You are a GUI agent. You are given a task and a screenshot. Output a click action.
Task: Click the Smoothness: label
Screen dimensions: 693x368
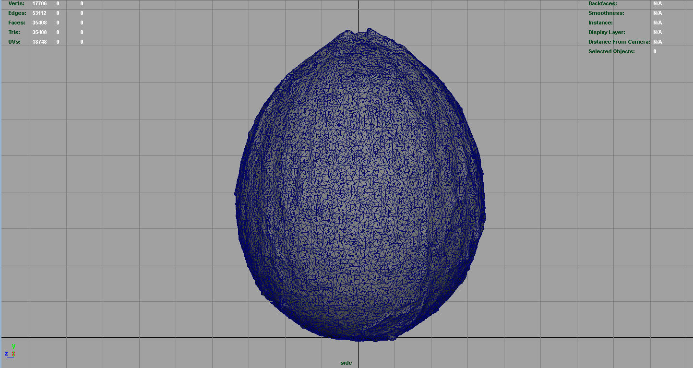click(606, 13)
